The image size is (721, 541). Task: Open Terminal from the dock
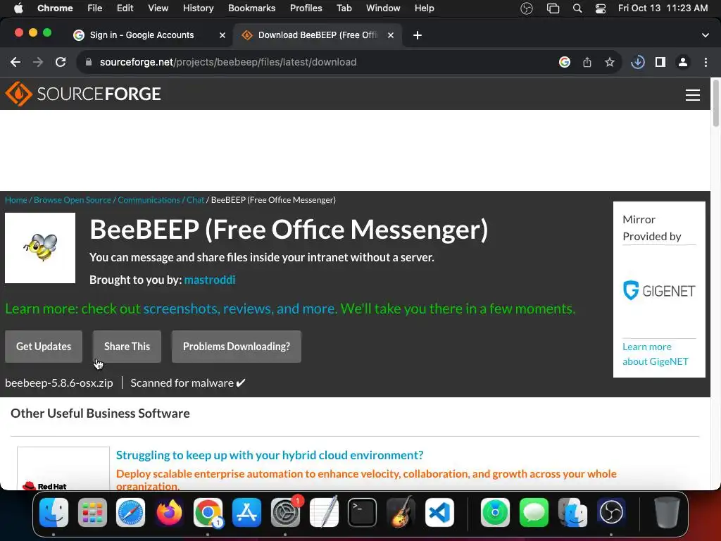point(363,513)
